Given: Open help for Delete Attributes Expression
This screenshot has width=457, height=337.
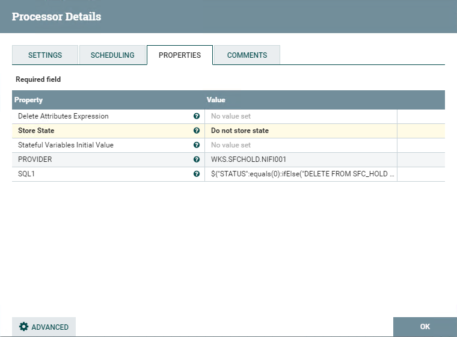Looking at the screenshot, I should [197, 116].
